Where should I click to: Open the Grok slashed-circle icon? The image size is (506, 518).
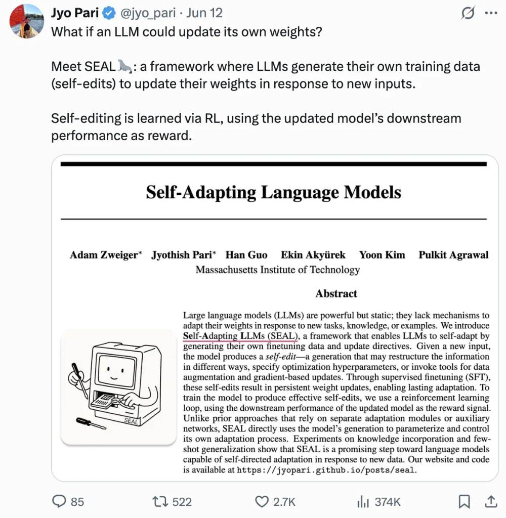468,13
